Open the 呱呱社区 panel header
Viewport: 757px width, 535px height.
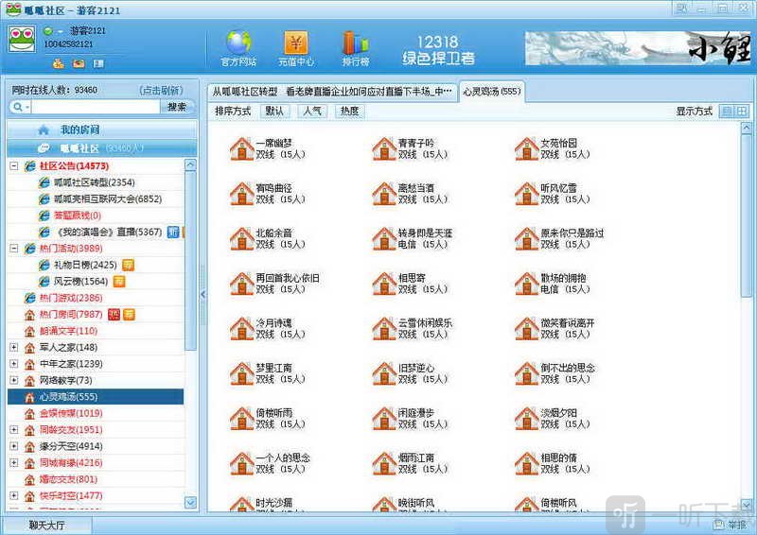coord(102,148)
